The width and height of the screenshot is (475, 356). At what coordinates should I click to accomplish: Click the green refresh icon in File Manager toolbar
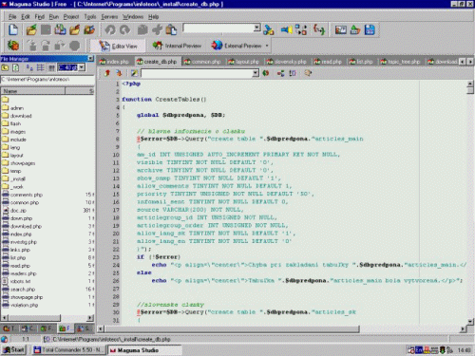(x=15, y=67)
